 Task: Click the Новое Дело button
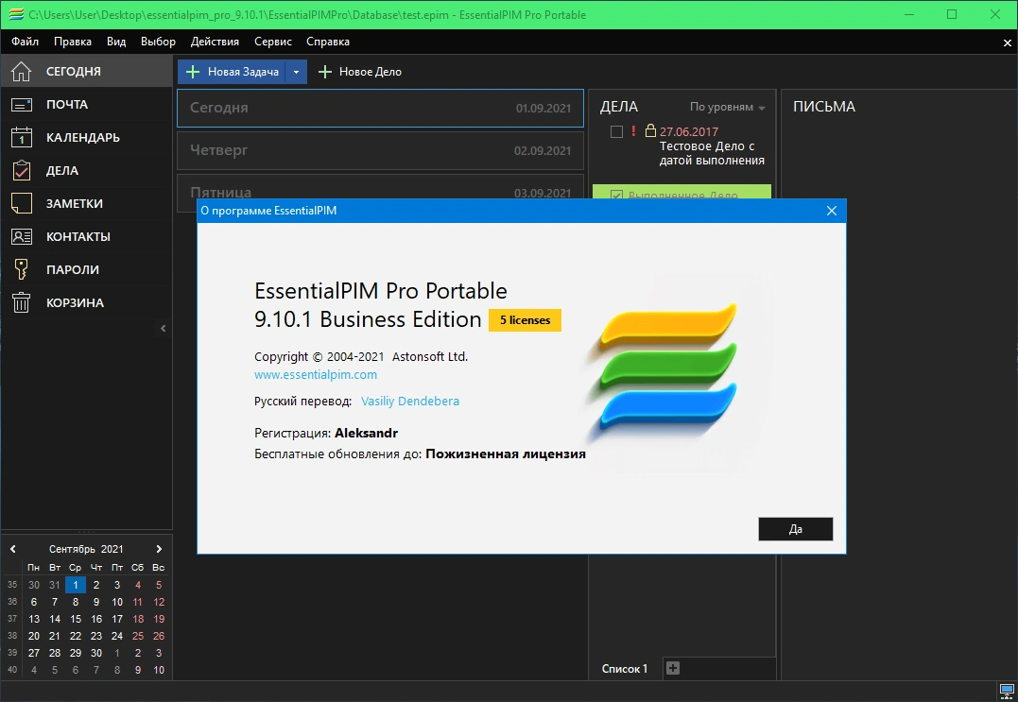tap(360, 72)
